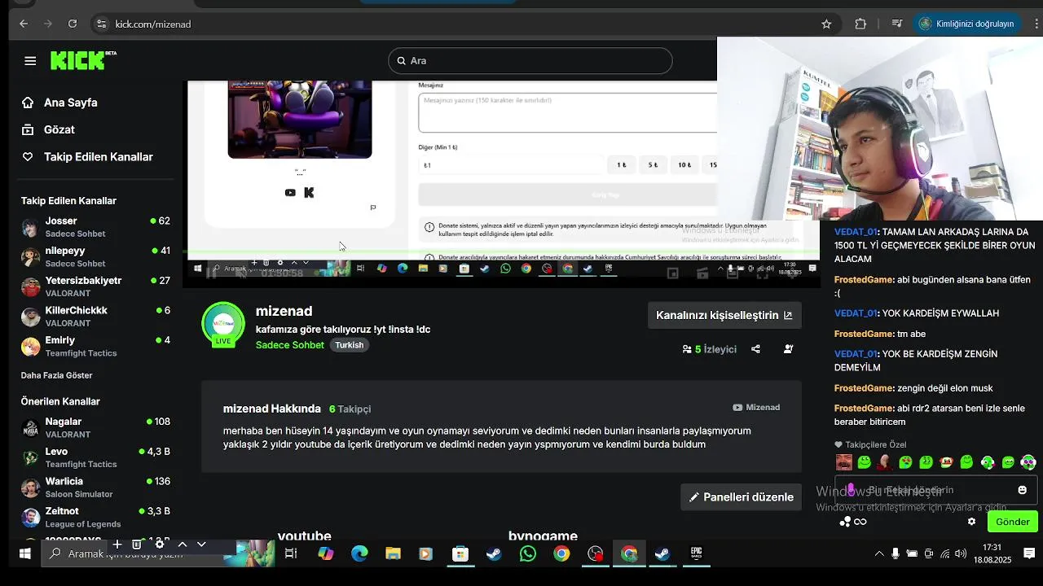Open the Gözat browse page
1043x586 pixels.
[x=50, y=129]
